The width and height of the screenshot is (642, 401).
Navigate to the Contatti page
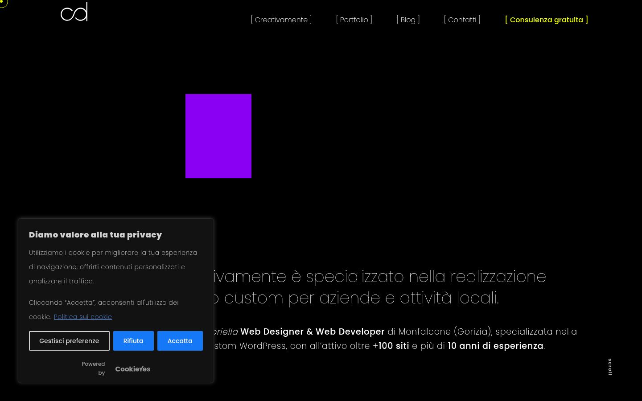point(462,20)
